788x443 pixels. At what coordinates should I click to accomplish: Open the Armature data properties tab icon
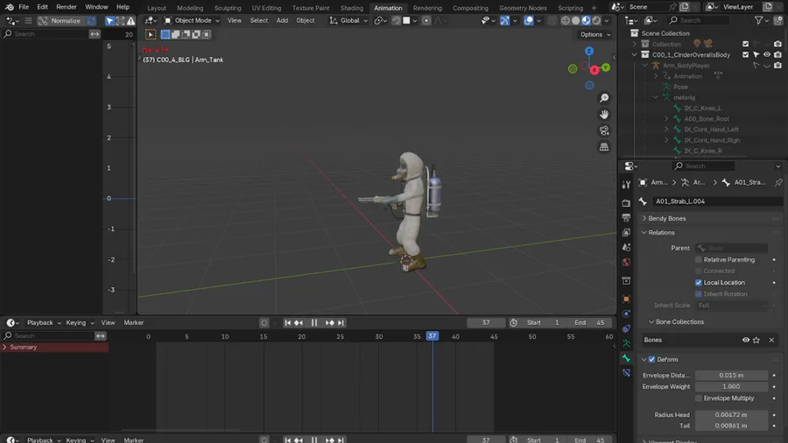click(626, 343)
